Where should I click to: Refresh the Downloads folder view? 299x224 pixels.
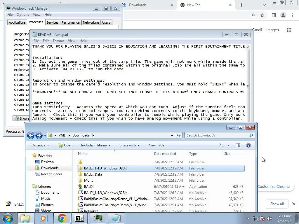[x=179, y=135]
